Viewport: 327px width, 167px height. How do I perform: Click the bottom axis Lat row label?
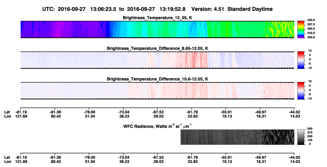[x=7, y=157]
